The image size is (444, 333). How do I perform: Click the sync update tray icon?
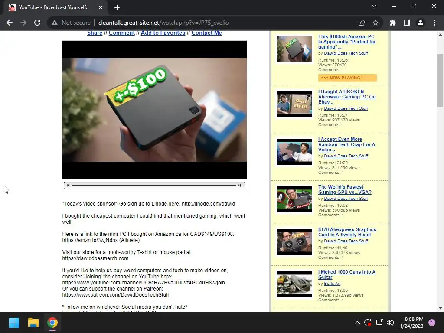(368, 323)
